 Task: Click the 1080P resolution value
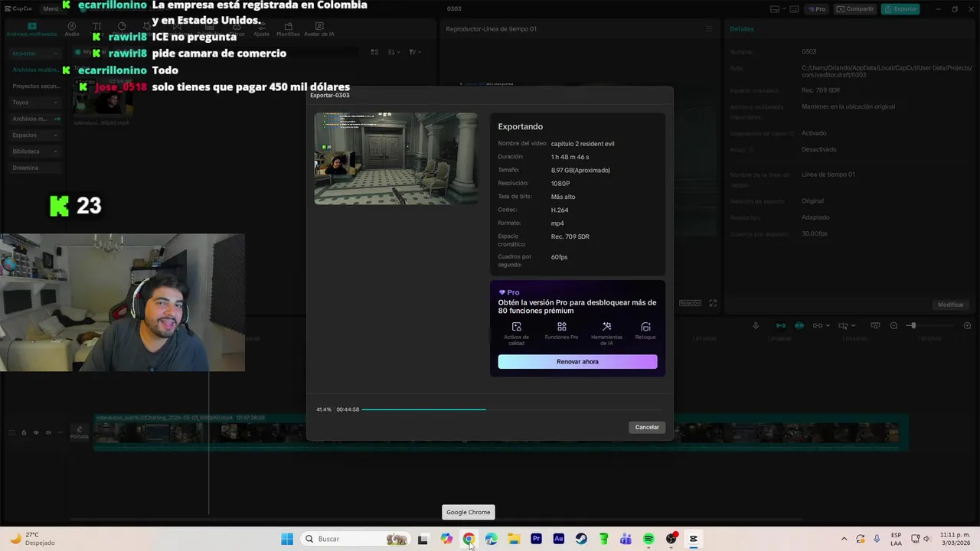560,184
